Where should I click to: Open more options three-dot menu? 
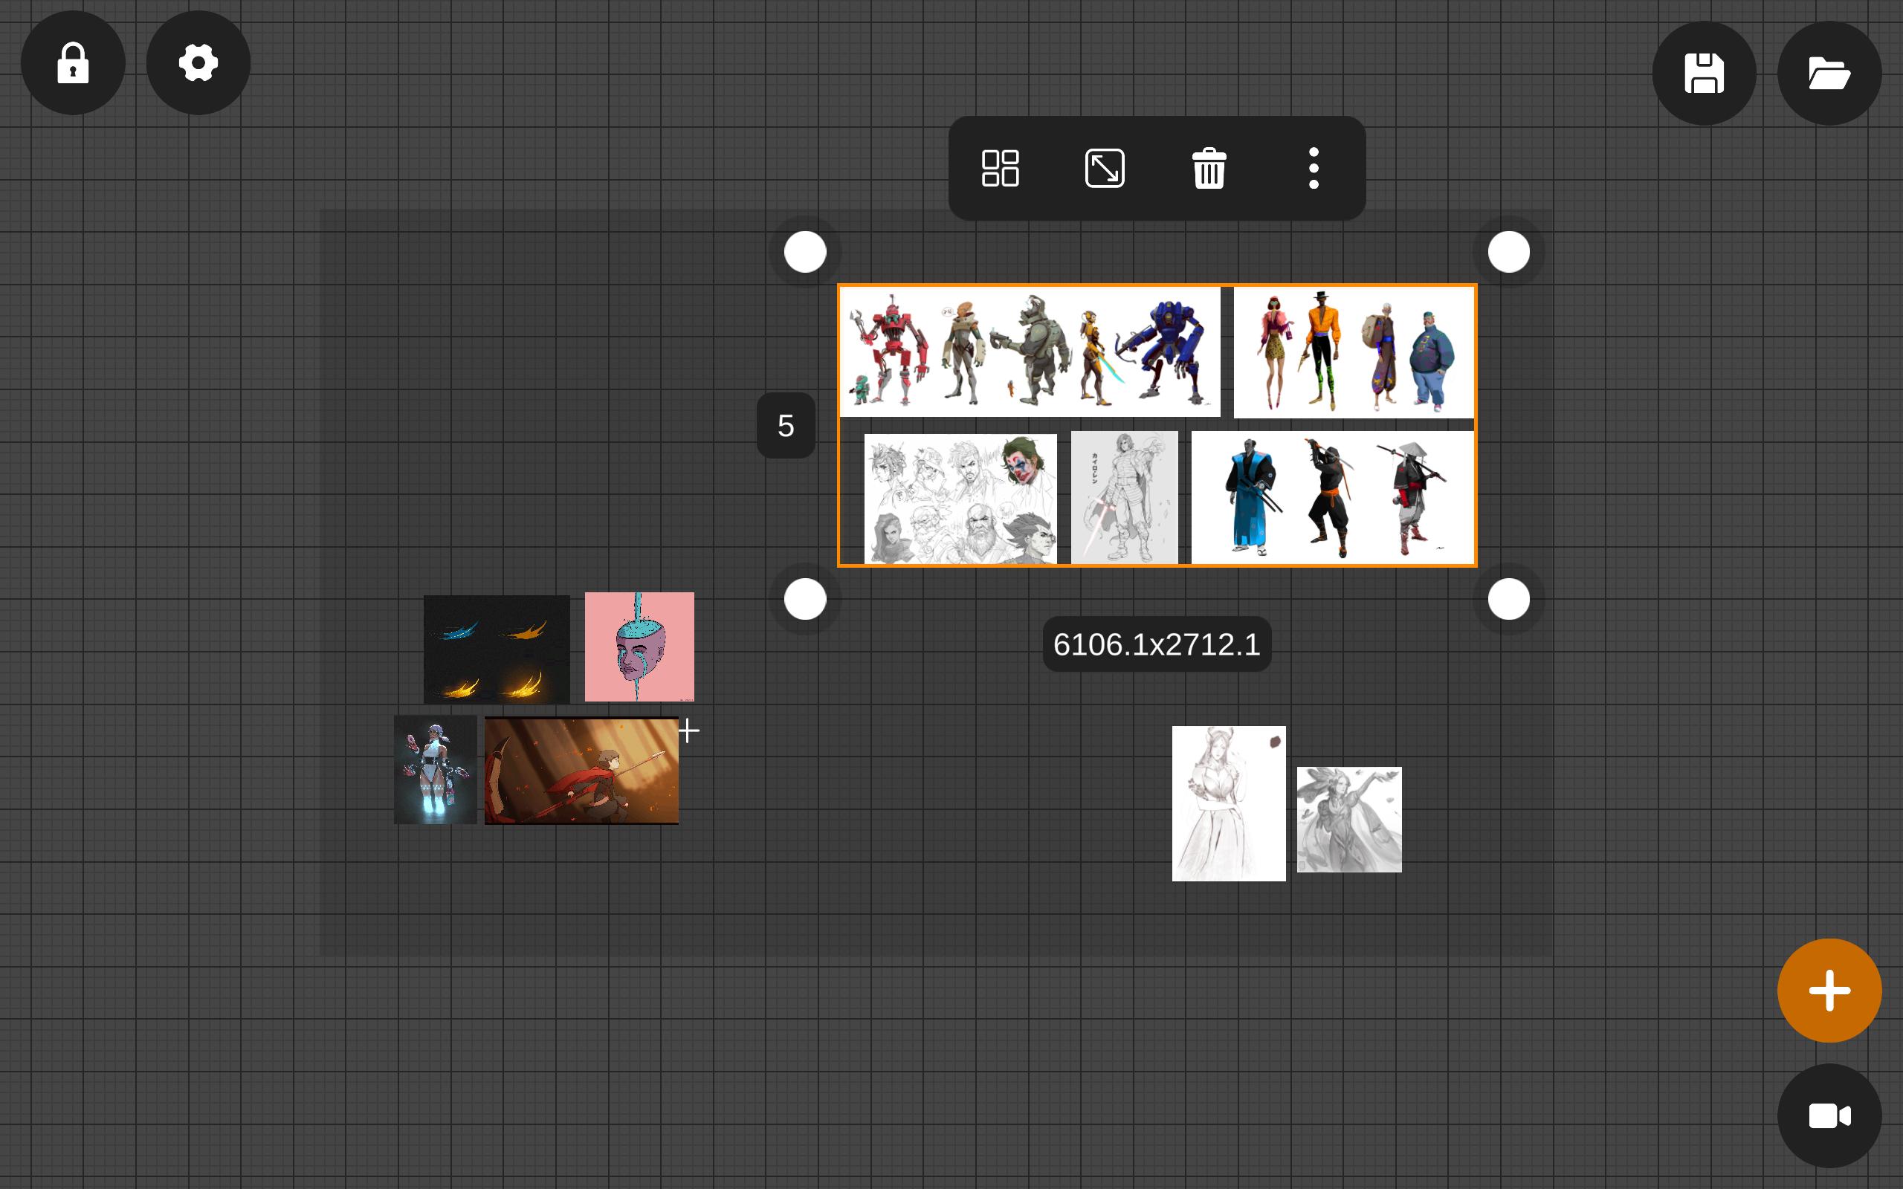(1314, 168)
